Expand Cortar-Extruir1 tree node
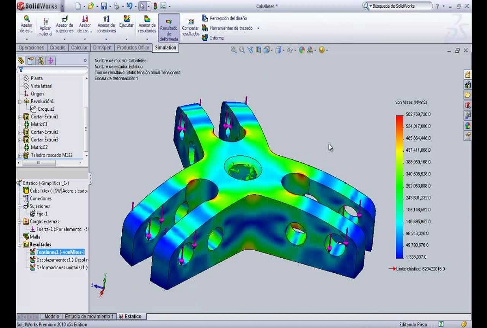Screen dimensions: 487x328 (20, 117)
